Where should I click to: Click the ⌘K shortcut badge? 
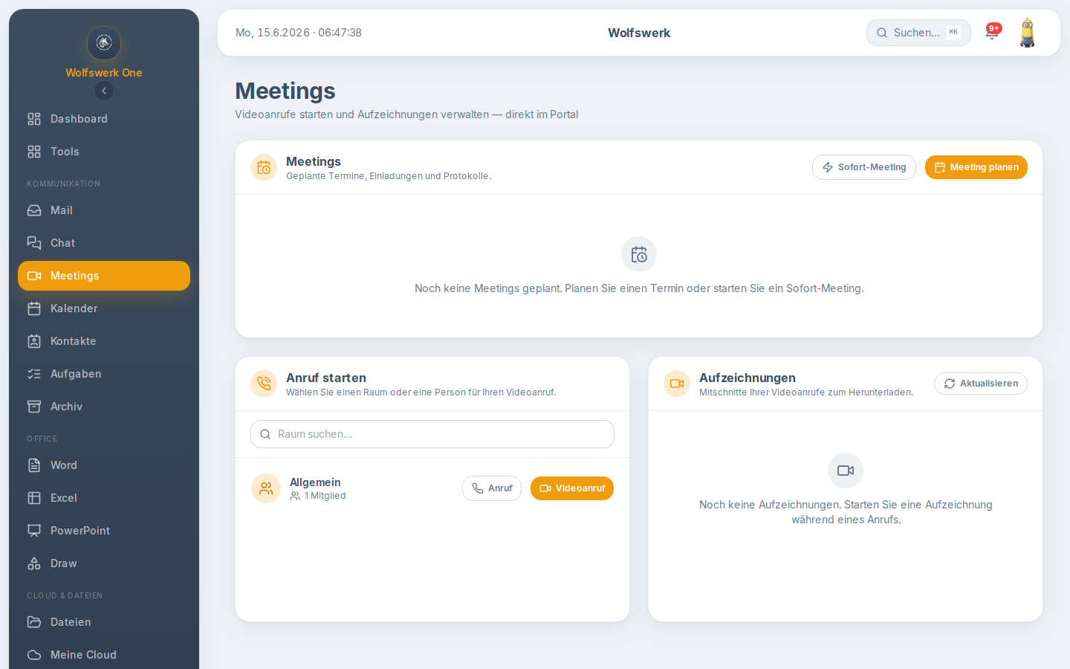click(x=953, y=32)
